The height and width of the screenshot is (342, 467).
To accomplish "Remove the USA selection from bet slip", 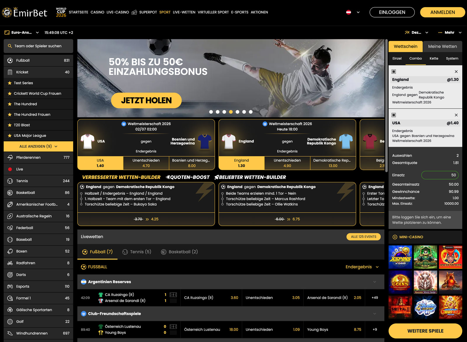I will [x=456, y=115].
